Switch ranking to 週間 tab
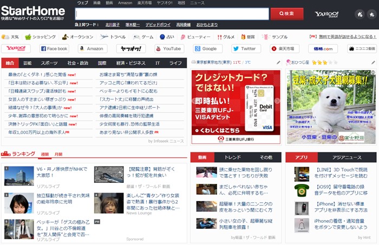Image resolution: width=379 pixels, height=245 pixels. point(45,154)
